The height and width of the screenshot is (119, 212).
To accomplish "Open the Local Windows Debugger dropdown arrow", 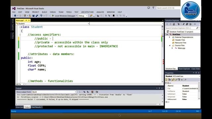I will (77, 16).
